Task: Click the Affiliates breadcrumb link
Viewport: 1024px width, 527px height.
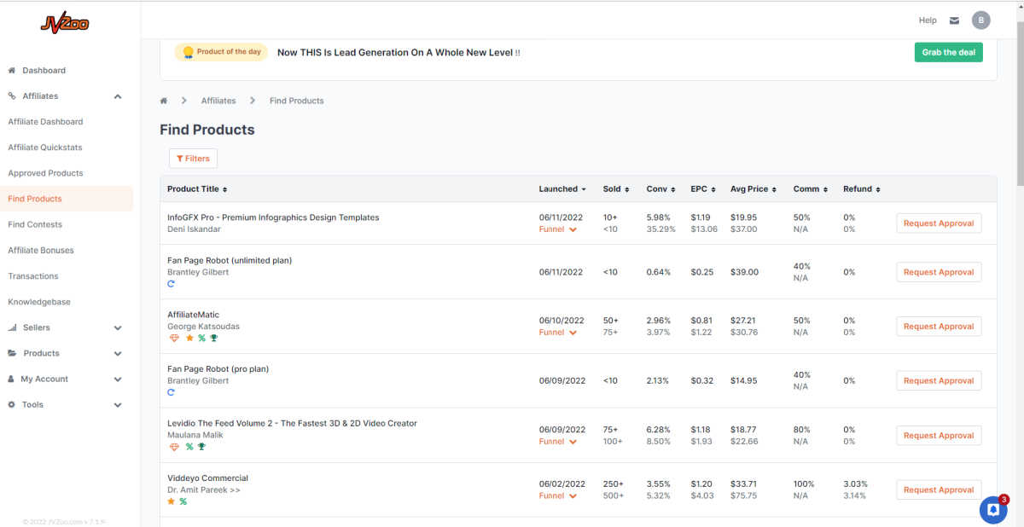Action: (218, 101)
